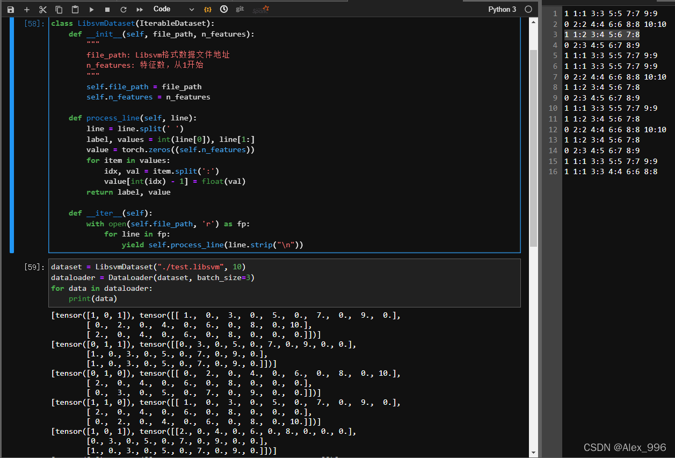
Task: Click the notebook vertical scrollbar thumb
Action: (533, 148)
